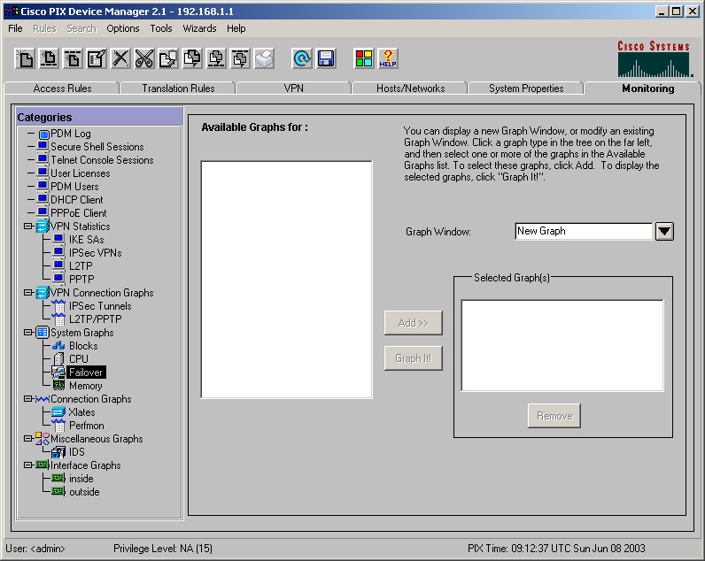Select Telnet Console Sessions in the tree
Viewport: 705px width, 561px height.
[x=102, y=160]
